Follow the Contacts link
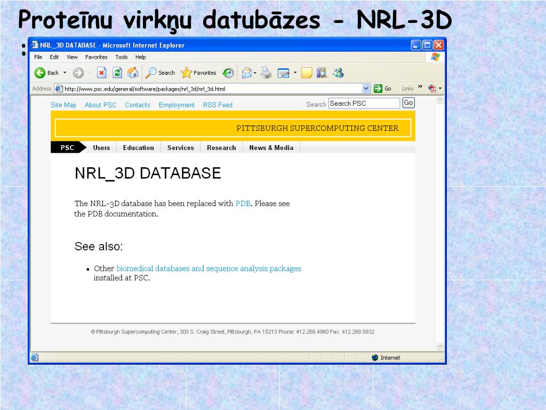 (x=138, y=105)
